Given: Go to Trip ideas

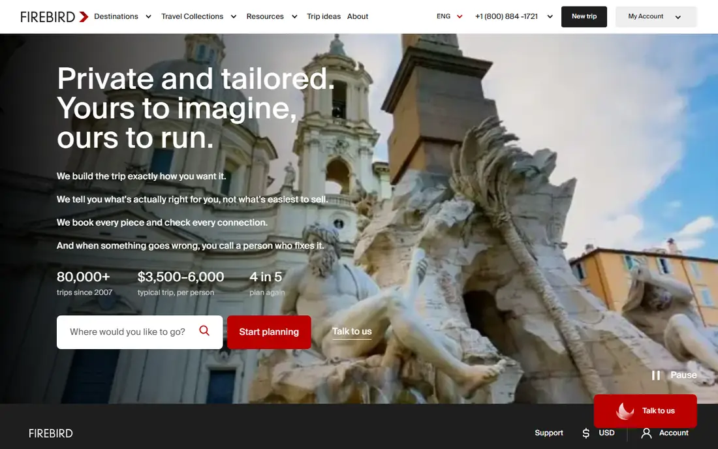Looking at the screenshot, I should click(x=324, y=16).
